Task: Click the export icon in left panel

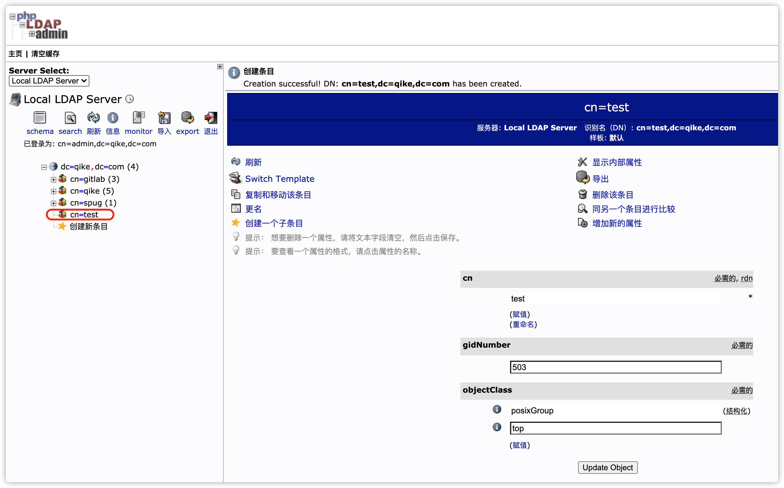Action: (x=187, y=118)
